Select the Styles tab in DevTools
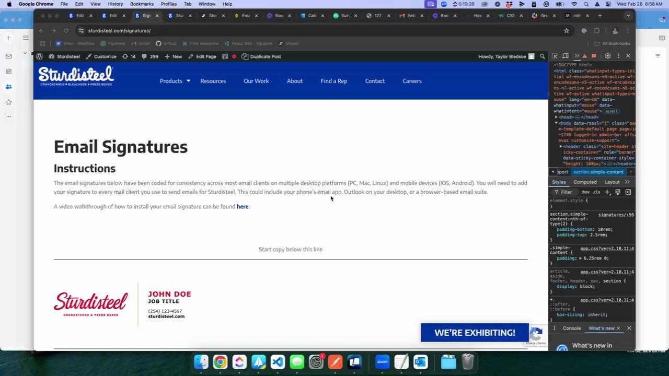 pos(559,182)
